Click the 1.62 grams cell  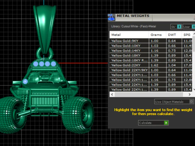(x=157, y=65)
